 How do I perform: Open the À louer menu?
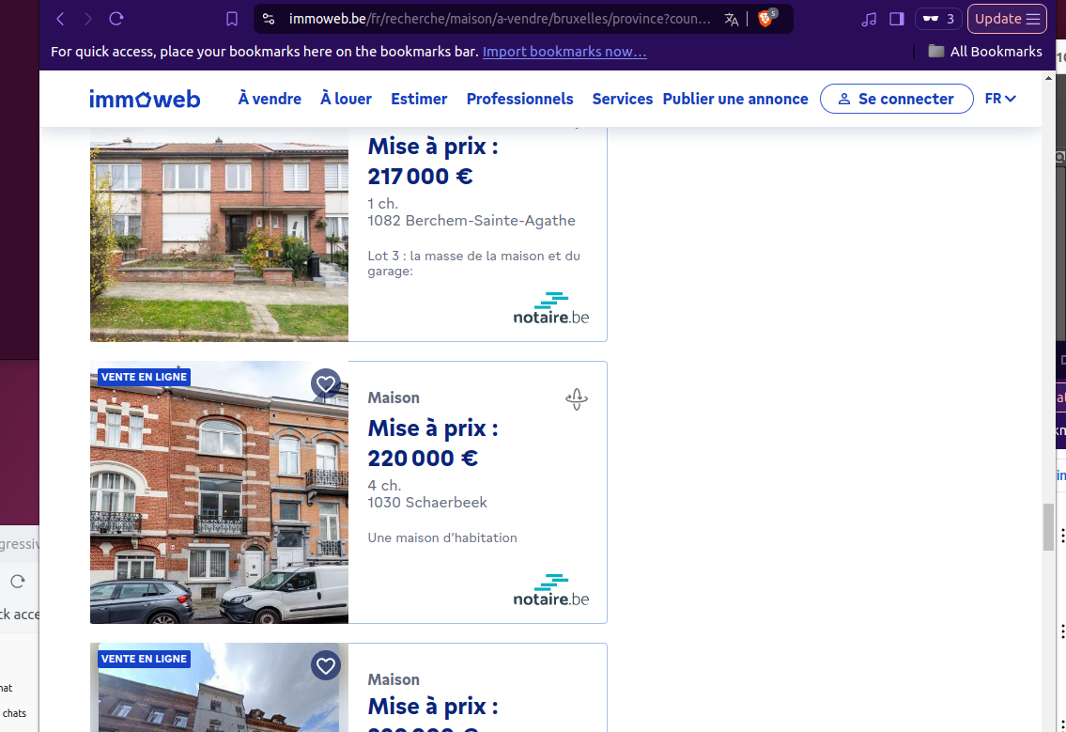pyautogui.click(x=346, y=99)
